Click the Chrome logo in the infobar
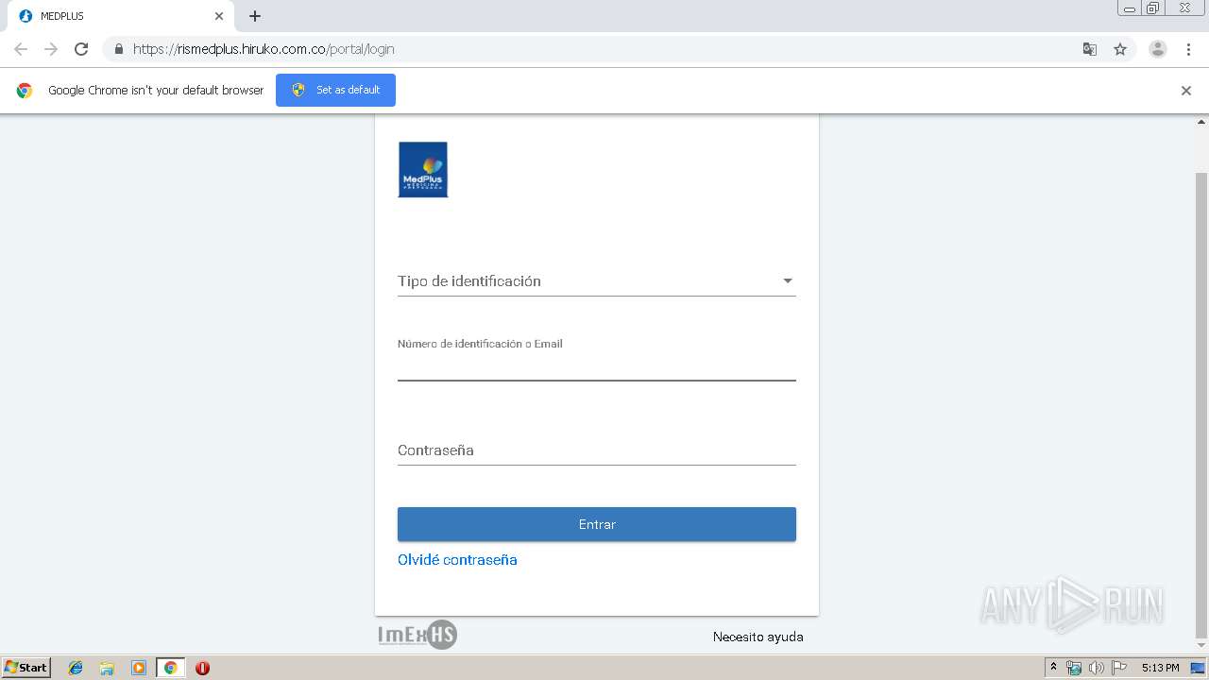Screen dimensions: 1209x680 (25, 91)
